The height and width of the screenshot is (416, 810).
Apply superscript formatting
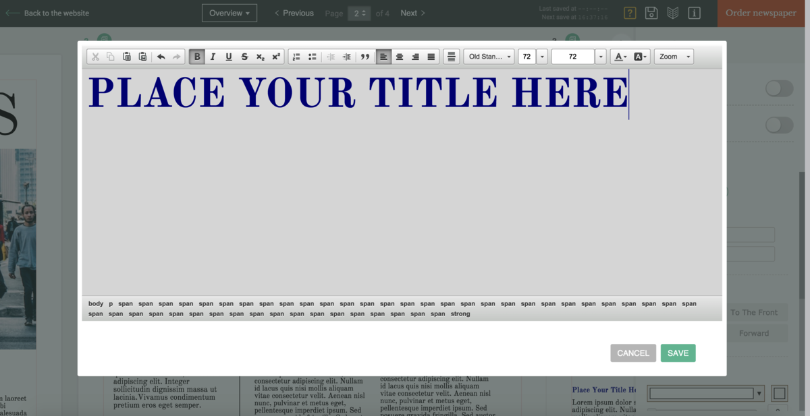(x=276, y=57)
